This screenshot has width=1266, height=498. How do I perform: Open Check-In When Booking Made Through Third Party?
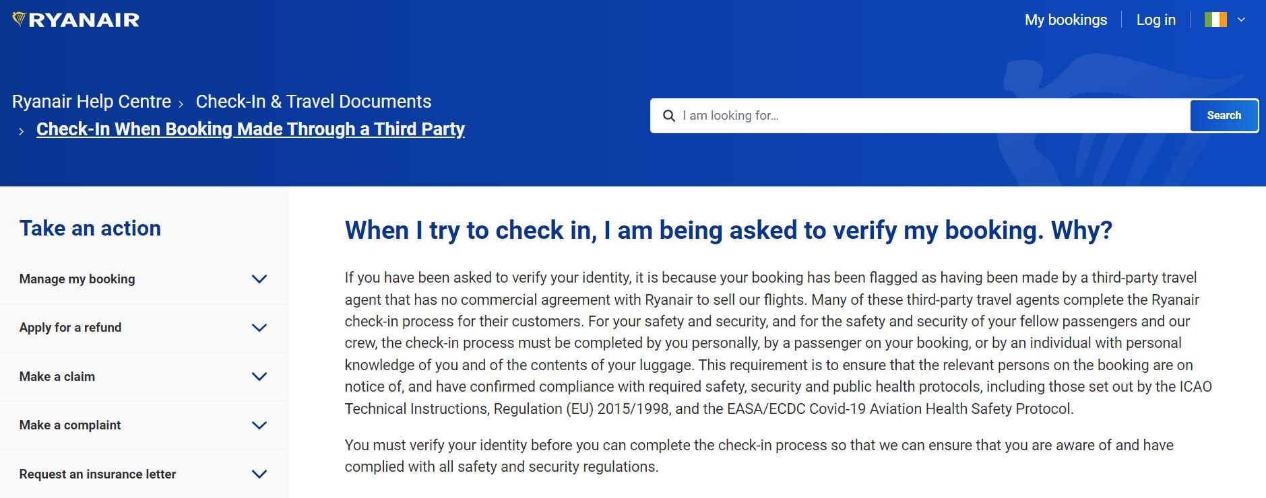(x=250, y=129)
